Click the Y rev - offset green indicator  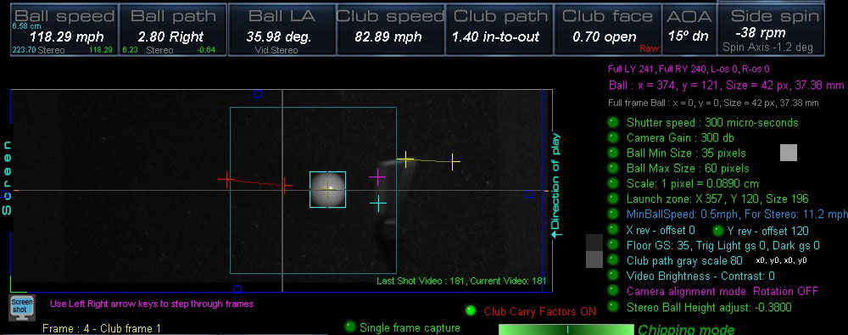point(717,231)
